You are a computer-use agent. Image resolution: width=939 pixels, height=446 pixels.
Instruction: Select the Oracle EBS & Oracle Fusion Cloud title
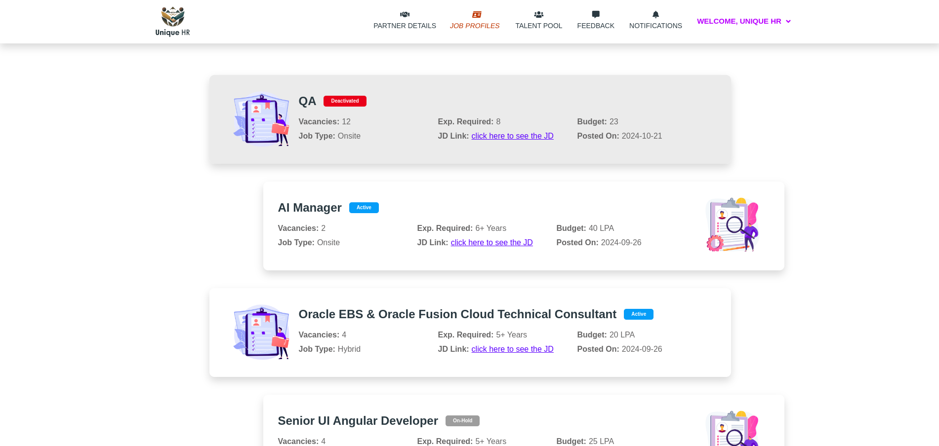click(x=457, y=314)
